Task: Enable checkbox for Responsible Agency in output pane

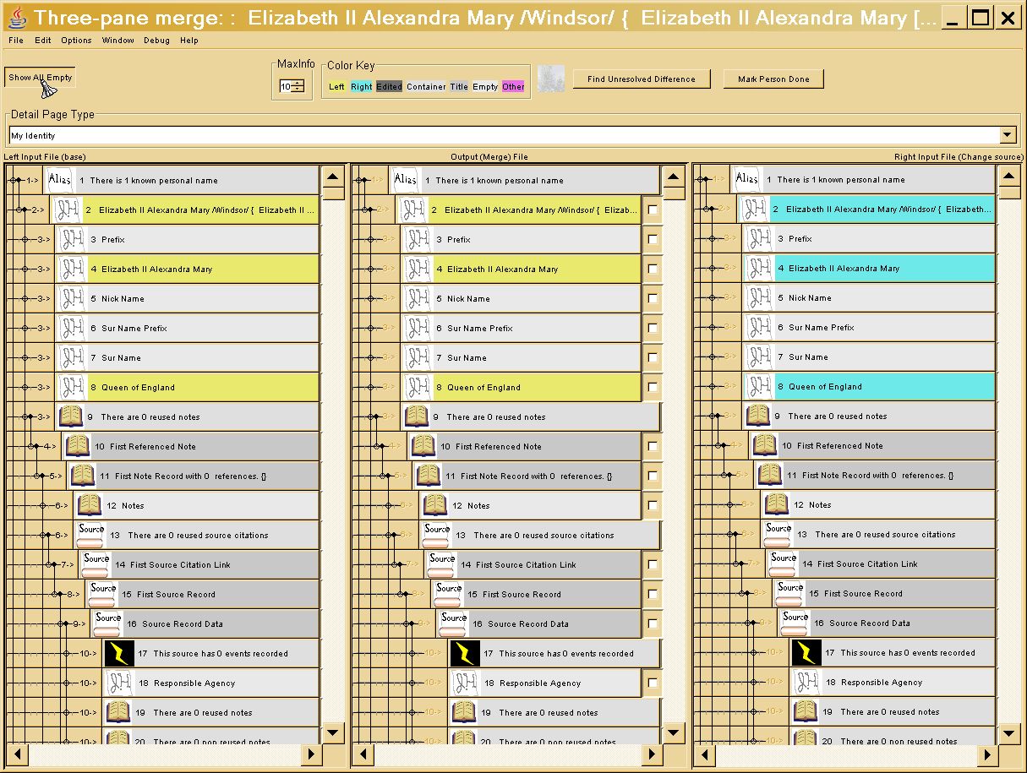Action: click(x=653, y=683)
